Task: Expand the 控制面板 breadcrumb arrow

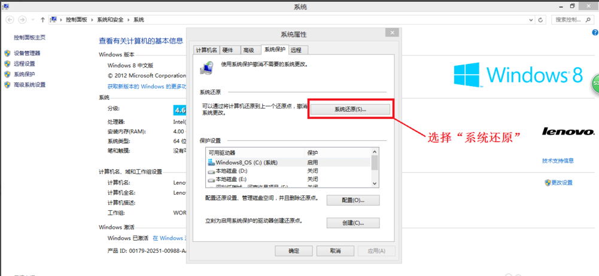Action: (92, 20)
